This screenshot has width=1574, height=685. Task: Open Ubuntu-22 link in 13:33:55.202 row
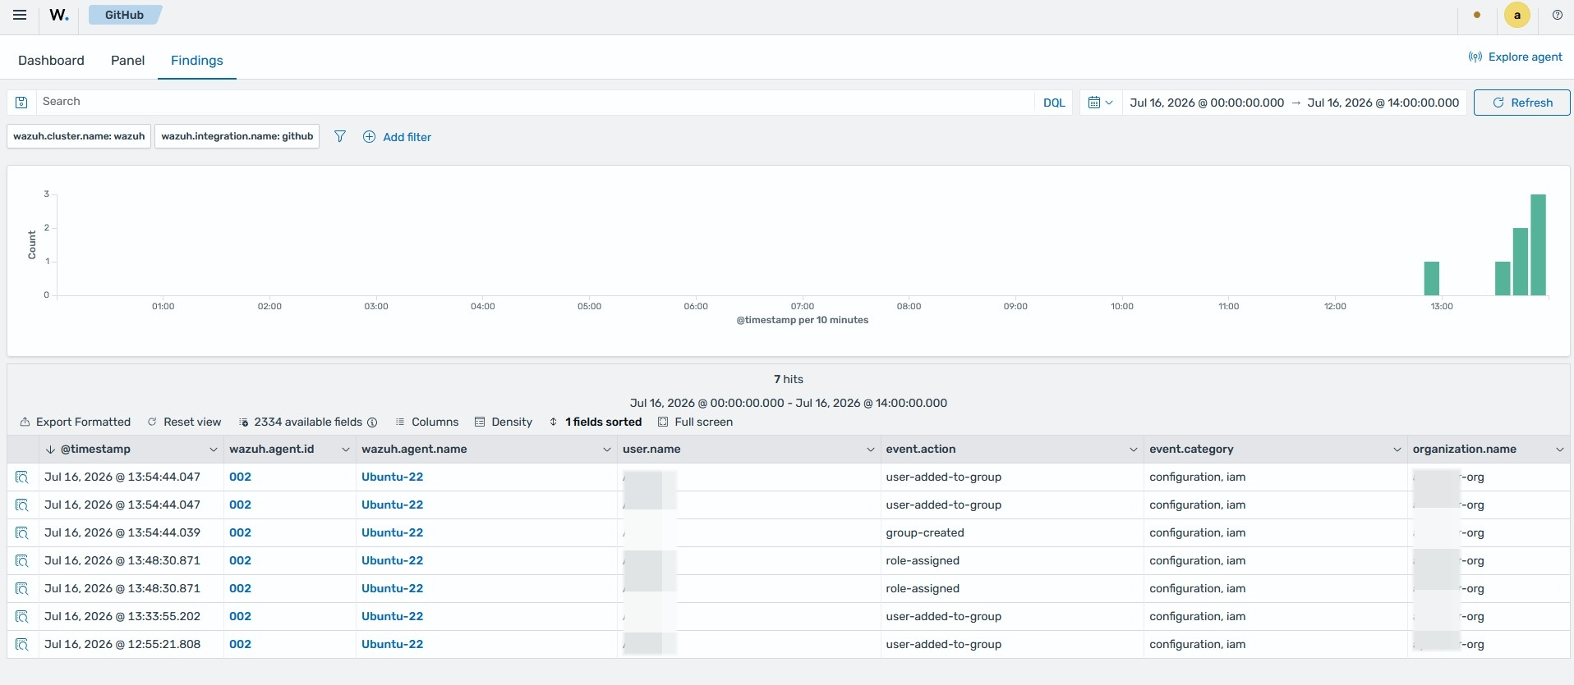393,616
